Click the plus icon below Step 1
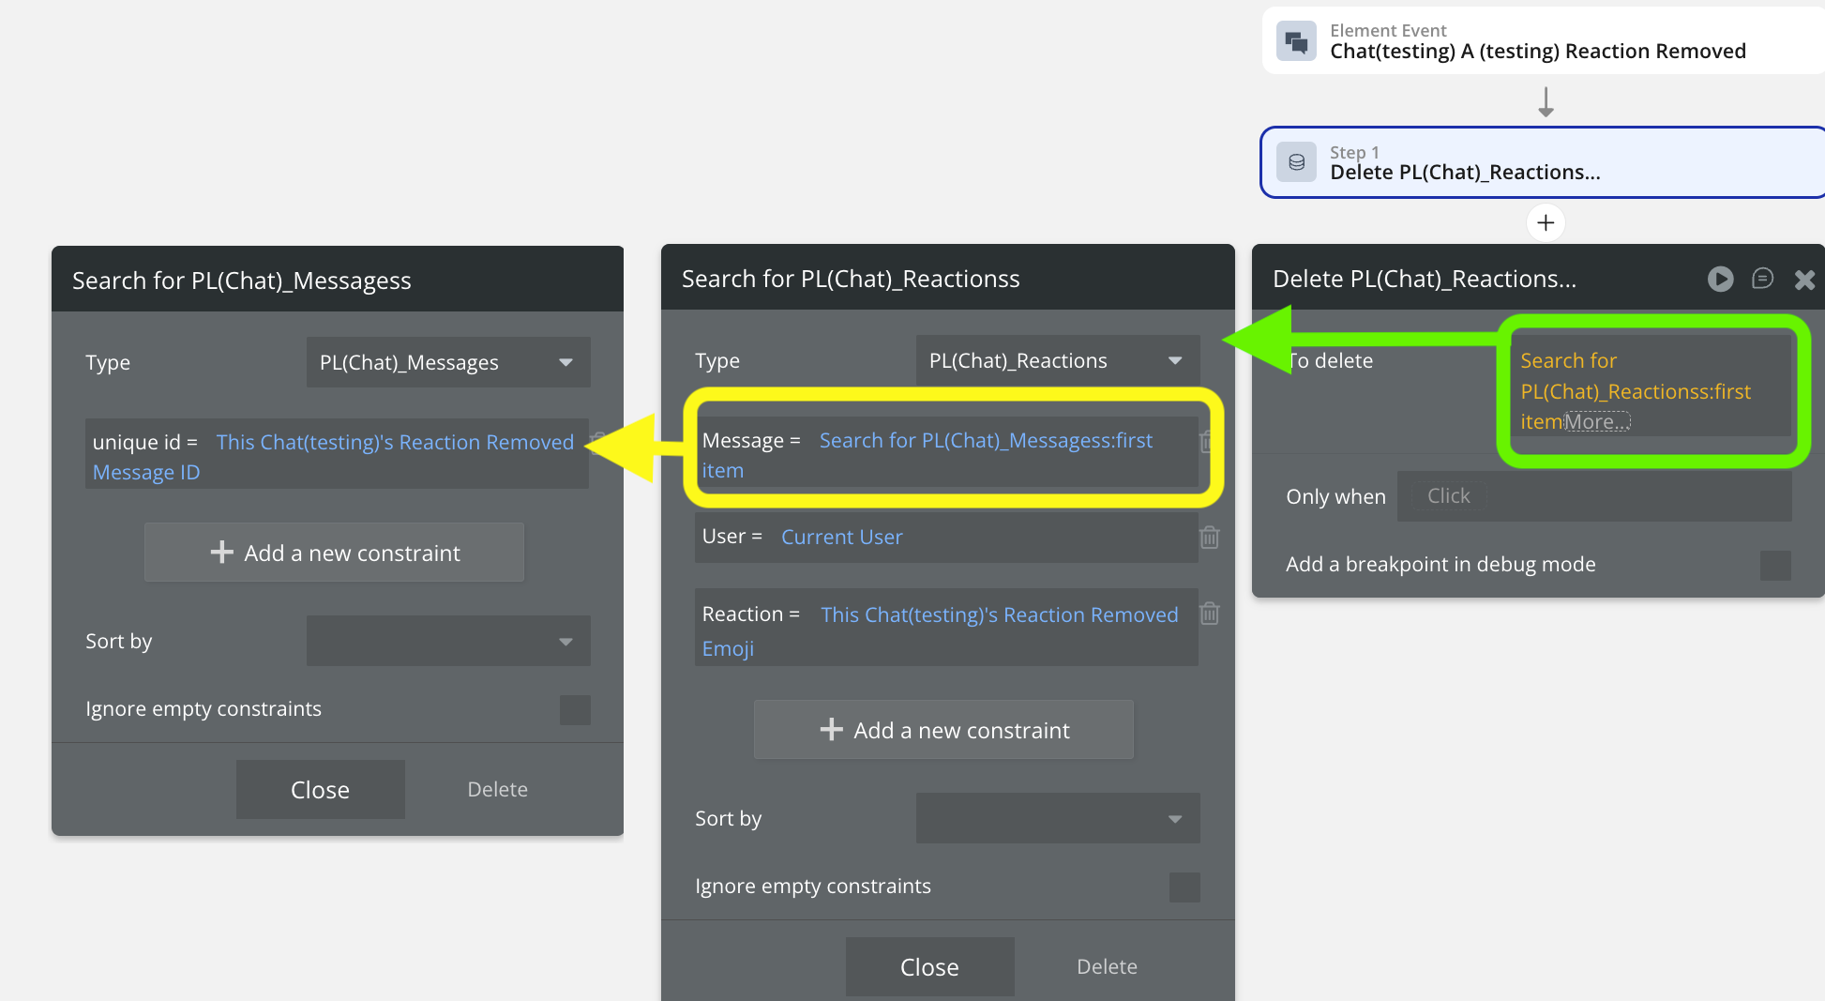This screenshot has width=1825, height=1001. 1546,223
